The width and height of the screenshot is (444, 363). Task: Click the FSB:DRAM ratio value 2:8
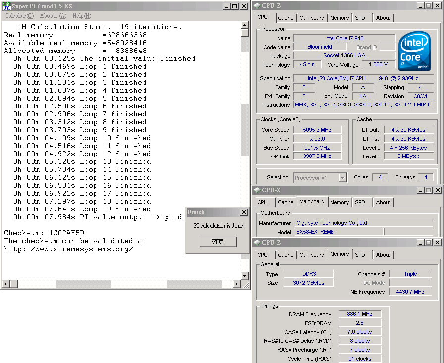pyautogui.click(x=360, y=323)
